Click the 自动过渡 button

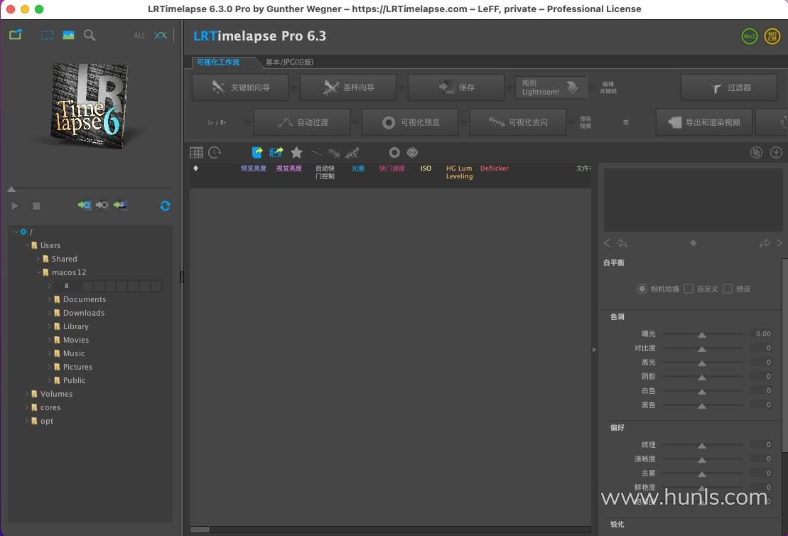pos(302,122)
